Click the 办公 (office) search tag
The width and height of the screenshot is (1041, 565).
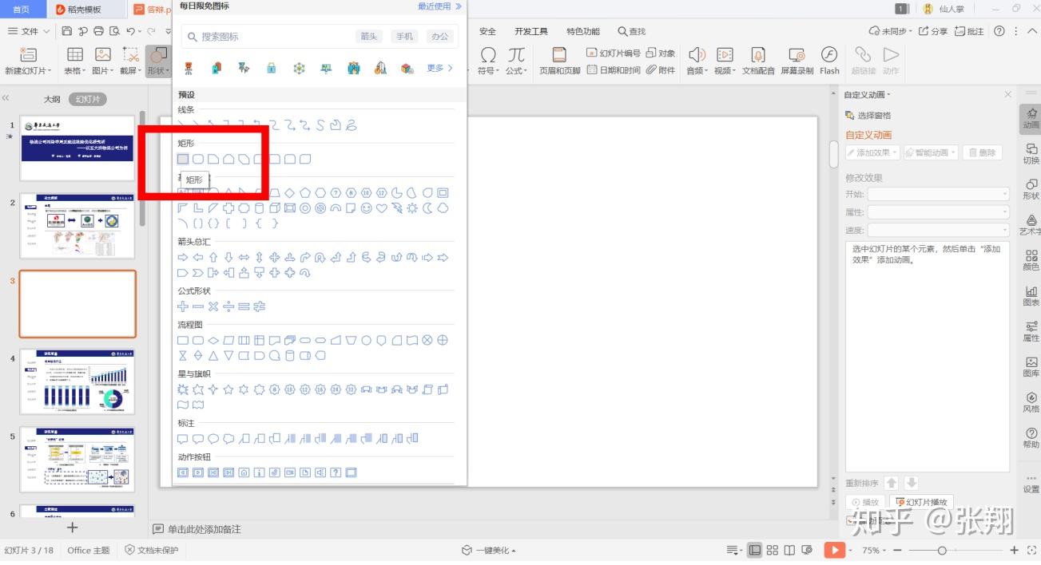pos(439,37)
